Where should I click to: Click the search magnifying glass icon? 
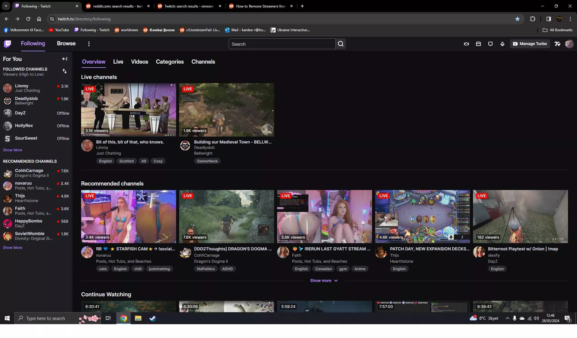[x=340, y=44]
